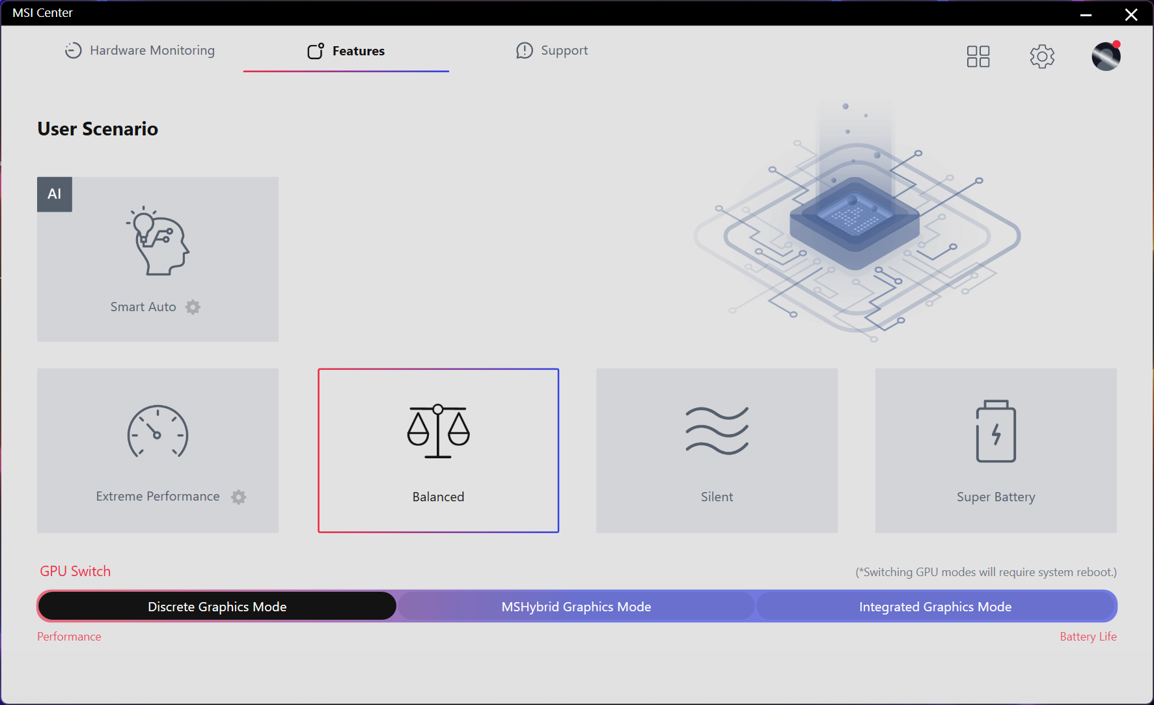1154x705 pixels.
Task: Open the feature sets grid icon
Action: pos(978,57)
